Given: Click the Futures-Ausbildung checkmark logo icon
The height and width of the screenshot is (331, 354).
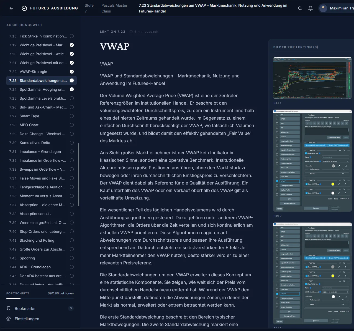Looking at the screenshot, I should [24, 8].
